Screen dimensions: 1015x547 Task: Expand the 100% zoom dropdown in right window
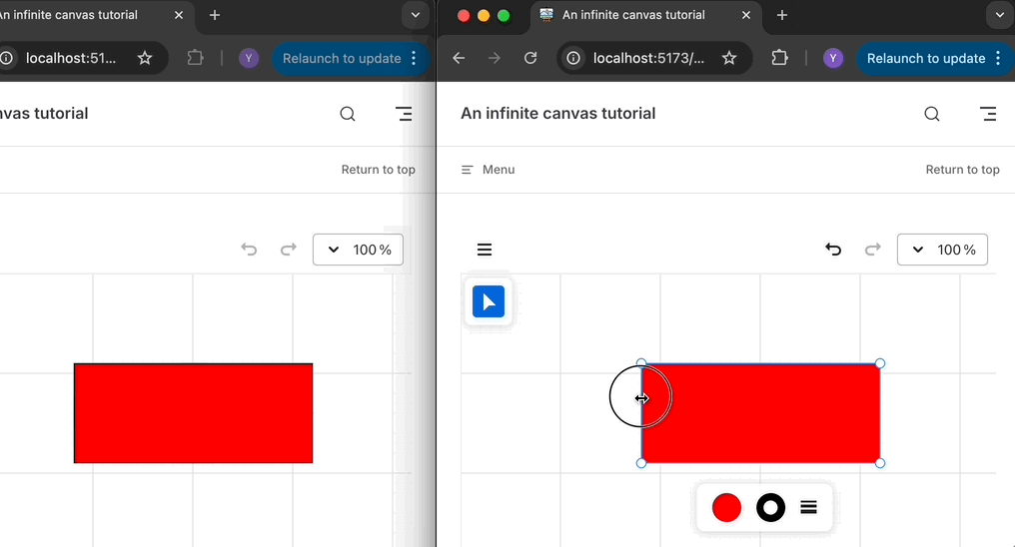point(942,250)
